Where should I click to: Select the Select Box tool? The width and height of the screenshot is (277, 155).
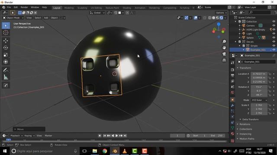click(x=6, y=26)
